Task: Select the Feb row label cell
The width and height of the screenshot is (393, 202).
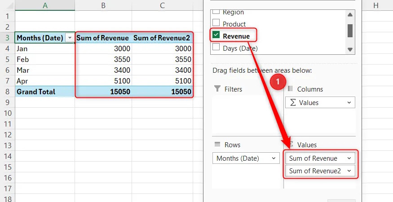Action: pos(45,59)
